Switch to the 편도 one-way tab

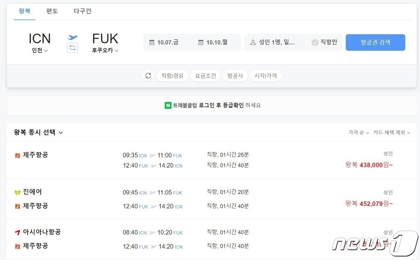coord(52,11)
